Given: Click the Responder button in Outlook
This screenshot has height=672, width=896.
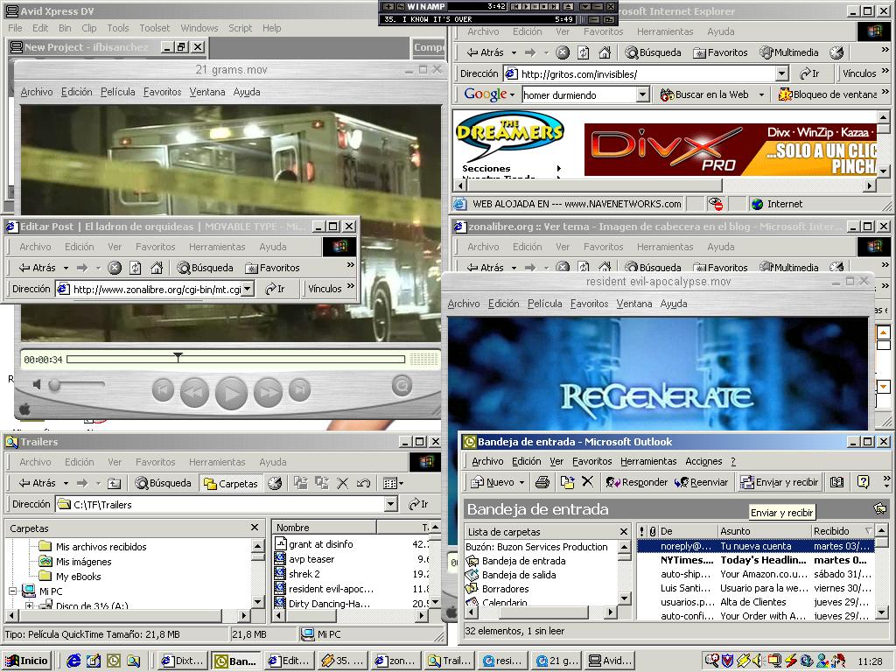Looking at the screenshot, I should tap(637, 482).
